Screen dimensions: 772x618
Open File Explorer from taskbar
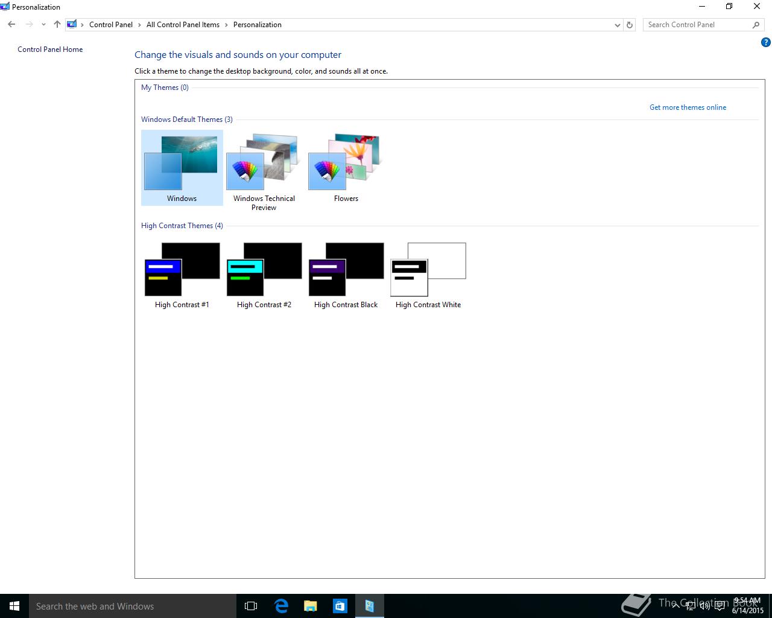pyautogui.click(x=310, y=606)
